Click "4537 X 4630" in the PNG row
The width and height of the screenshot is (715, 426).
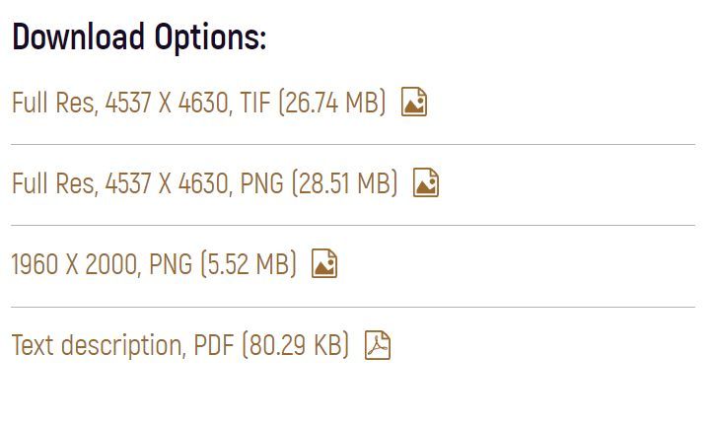pos(166,183)
